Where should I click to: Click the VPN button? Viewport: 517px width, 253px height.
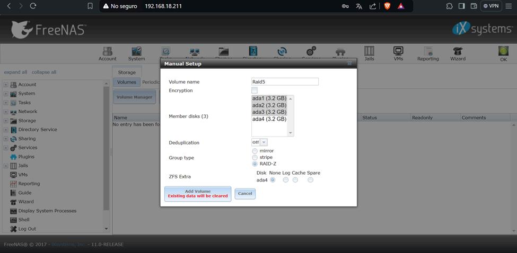click(x=491, y=6)
